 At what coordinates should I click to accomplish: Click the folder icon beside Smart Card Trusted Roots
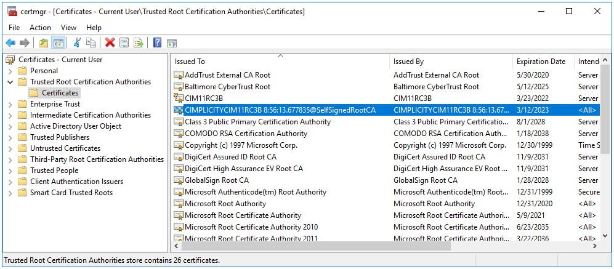[x=22, y=193]
